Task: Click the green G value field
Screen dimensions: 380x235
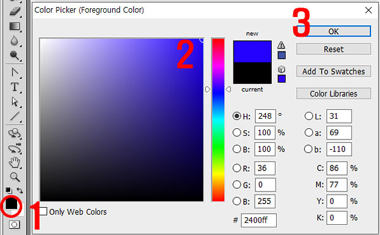Action: [x=265, y=184]
